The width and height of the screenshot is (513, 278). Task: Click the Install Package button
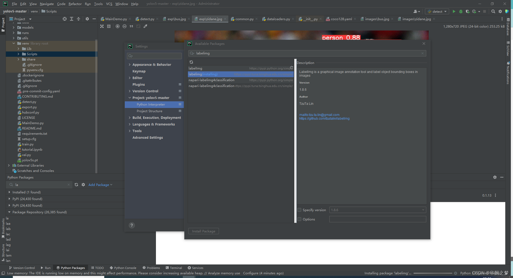coord(204,231)
